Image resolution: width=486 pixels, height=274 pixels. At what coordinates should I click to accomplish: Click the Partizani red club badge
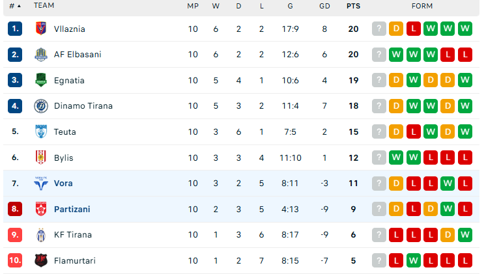click(41, 209)
